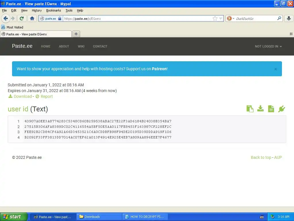The width and height of the screenshot is (294, 221).
Task: Expand the NOT LOGGED IN dropdown
Action: pyautogui.click(x=268, y=46)
